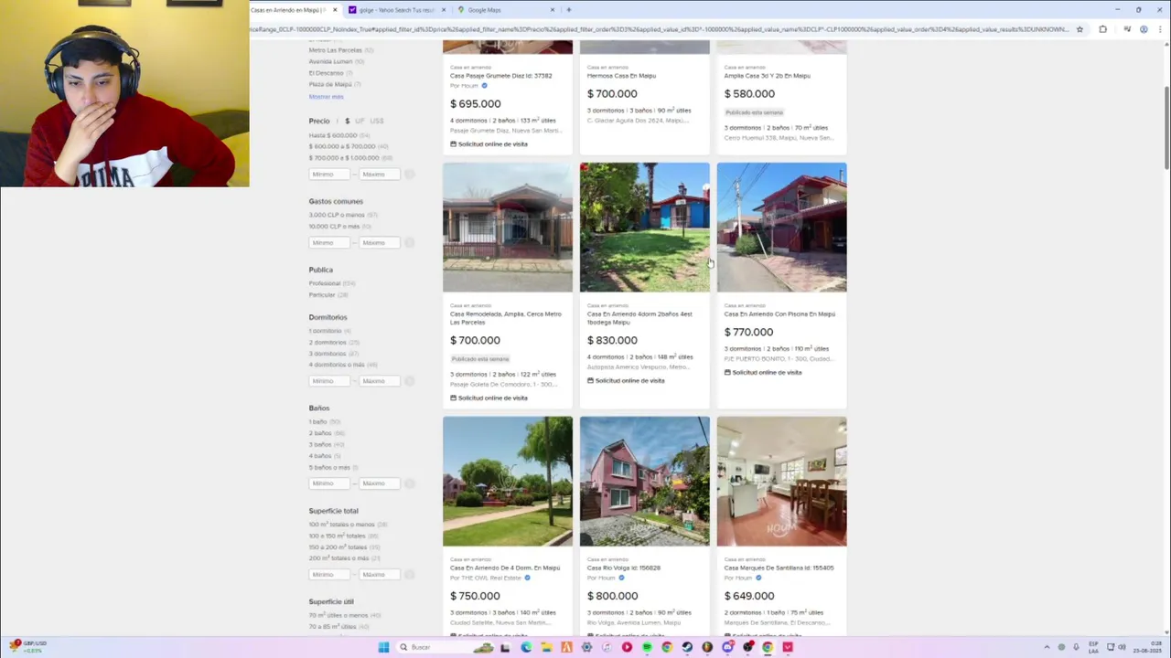Open the browser extensions puzzle icon

(x=1102, y=29)
